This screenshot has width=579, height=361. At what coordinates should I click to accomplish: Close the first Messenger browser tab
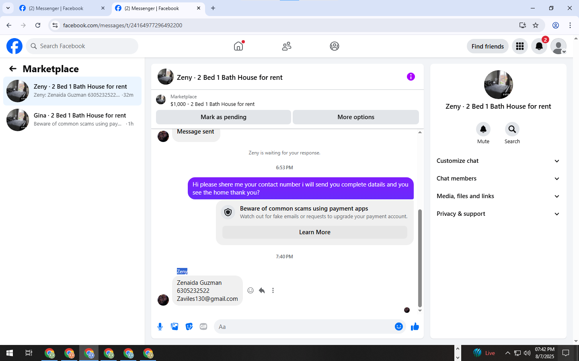[103, 8]
